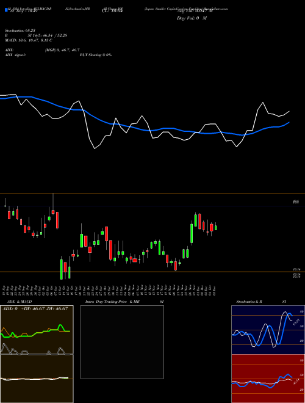
Task: Select the 'ADX signal:' label
Action: pos(15,55)
